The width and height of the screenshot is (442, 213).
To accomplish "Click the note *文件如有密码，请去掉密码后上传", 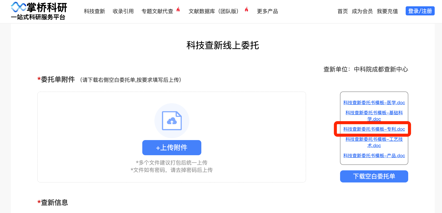I will point(172,170).
